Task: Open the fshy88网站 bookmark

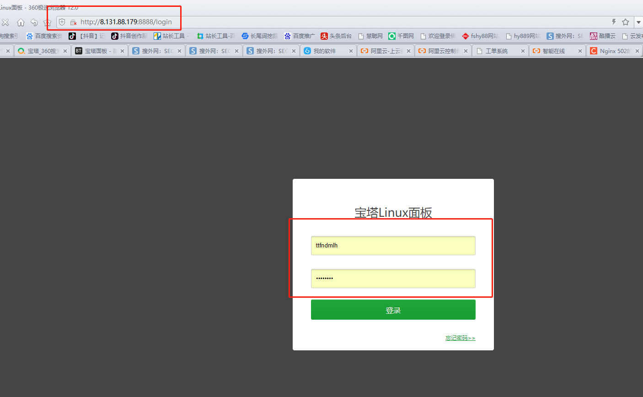Action: coord(481,36)
